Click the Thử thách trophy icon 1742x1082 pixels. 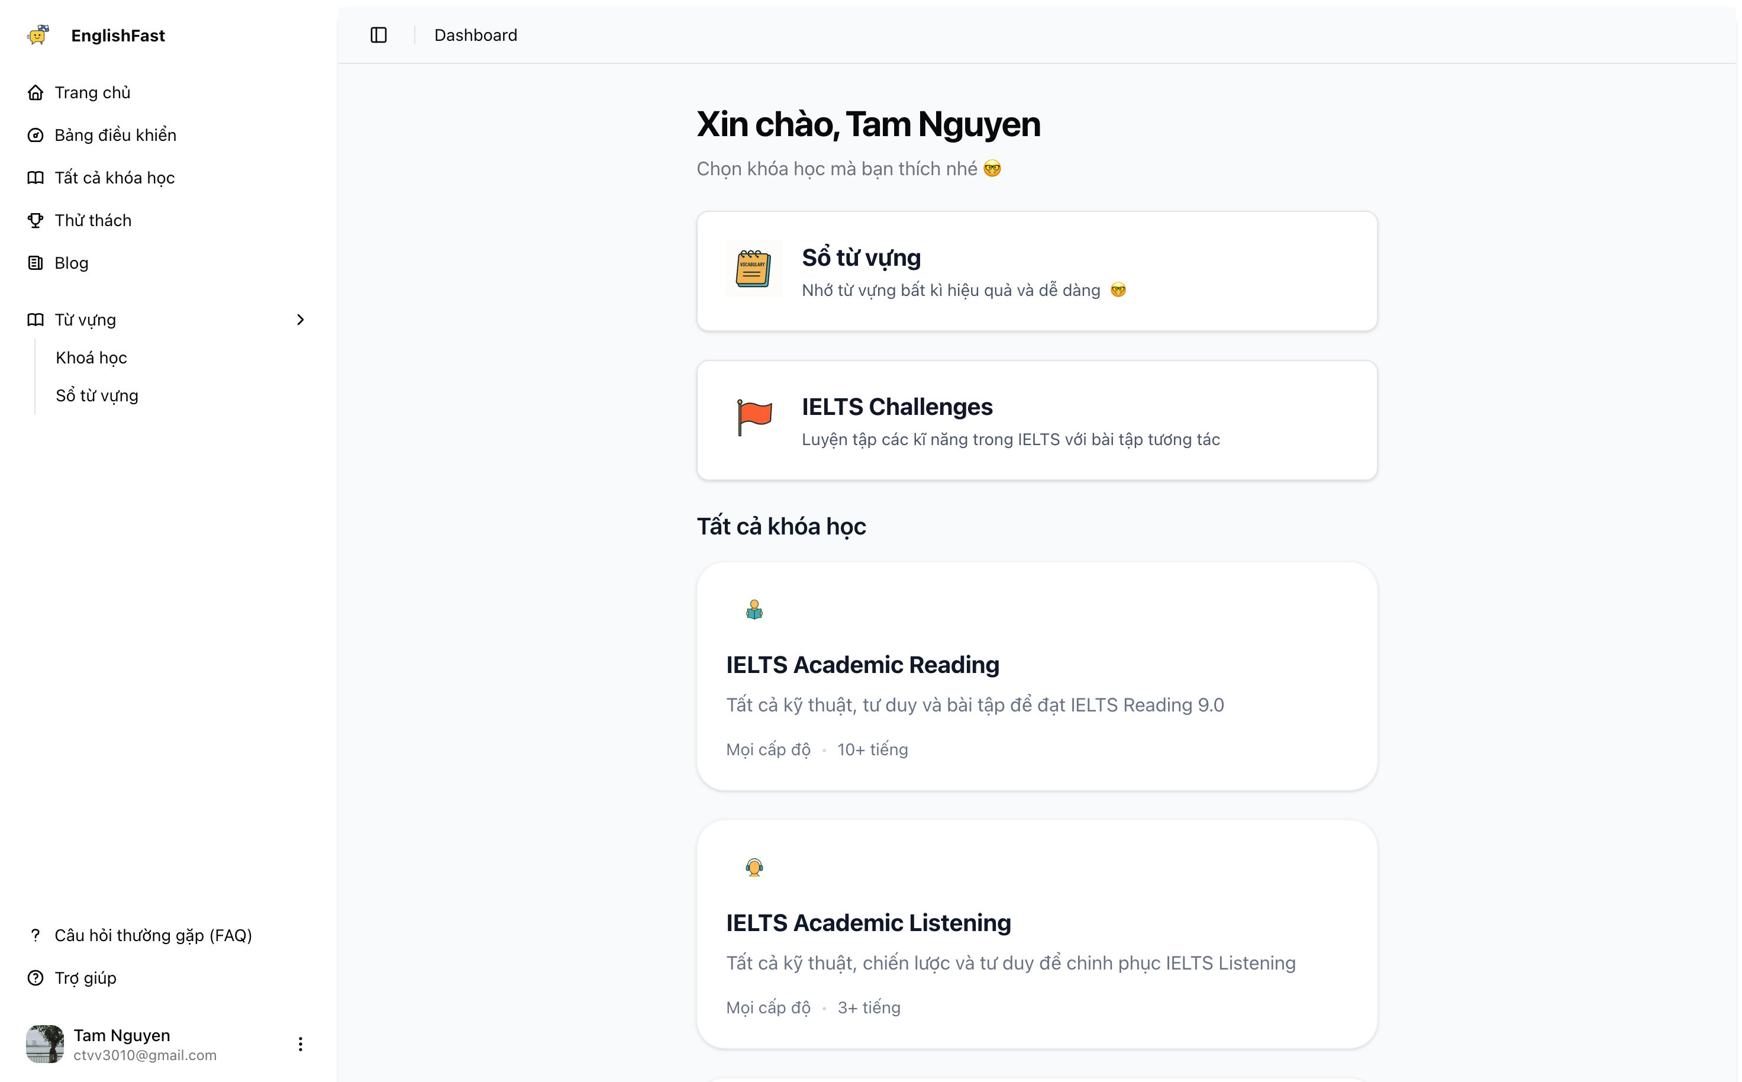tap(35, 220)
